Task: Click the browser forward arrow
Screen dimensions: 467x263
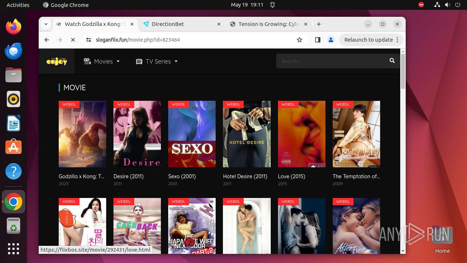Action: tap(60, 40)
